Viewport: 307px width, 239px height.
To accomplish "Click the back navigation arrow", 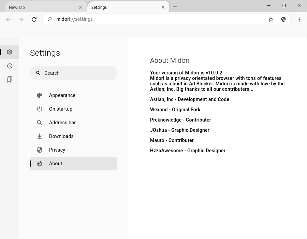I will point(8,19).
